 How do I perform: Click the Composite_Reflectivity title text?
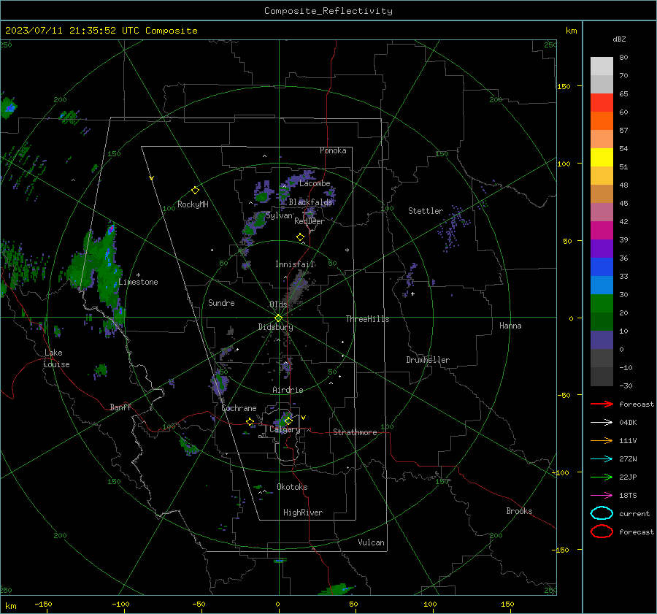(x=328, y=11)
